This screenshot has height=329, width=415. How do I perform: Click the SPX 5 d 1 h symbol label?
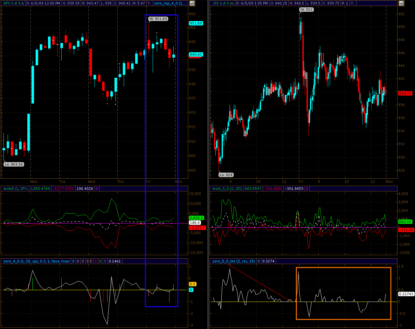click(13, 3)
